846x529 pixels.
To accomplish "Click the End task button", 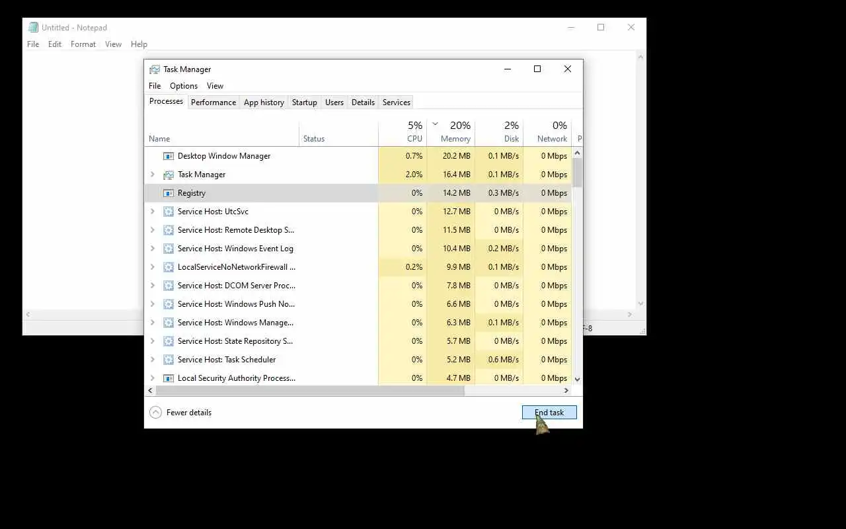I will point(549,413).
